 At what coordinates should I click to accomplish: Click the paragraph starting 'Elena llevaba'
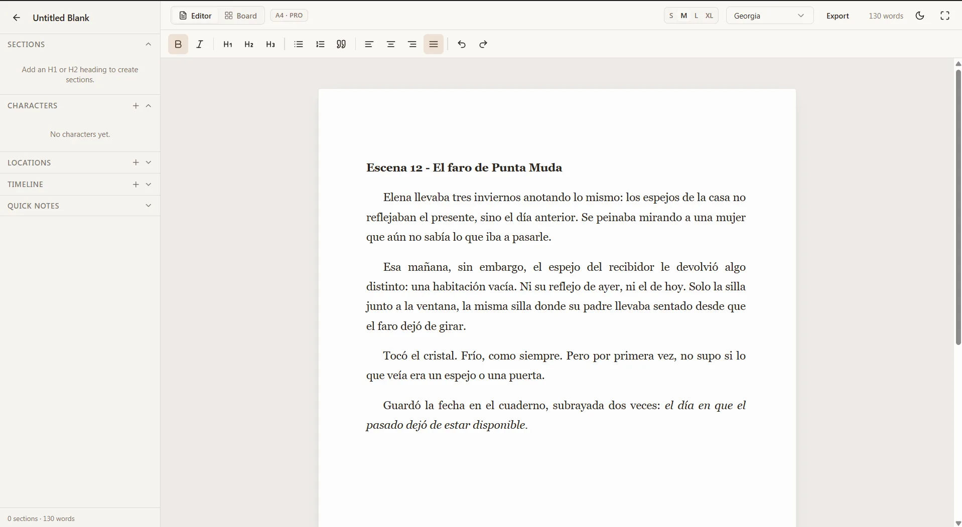[556, 217]
